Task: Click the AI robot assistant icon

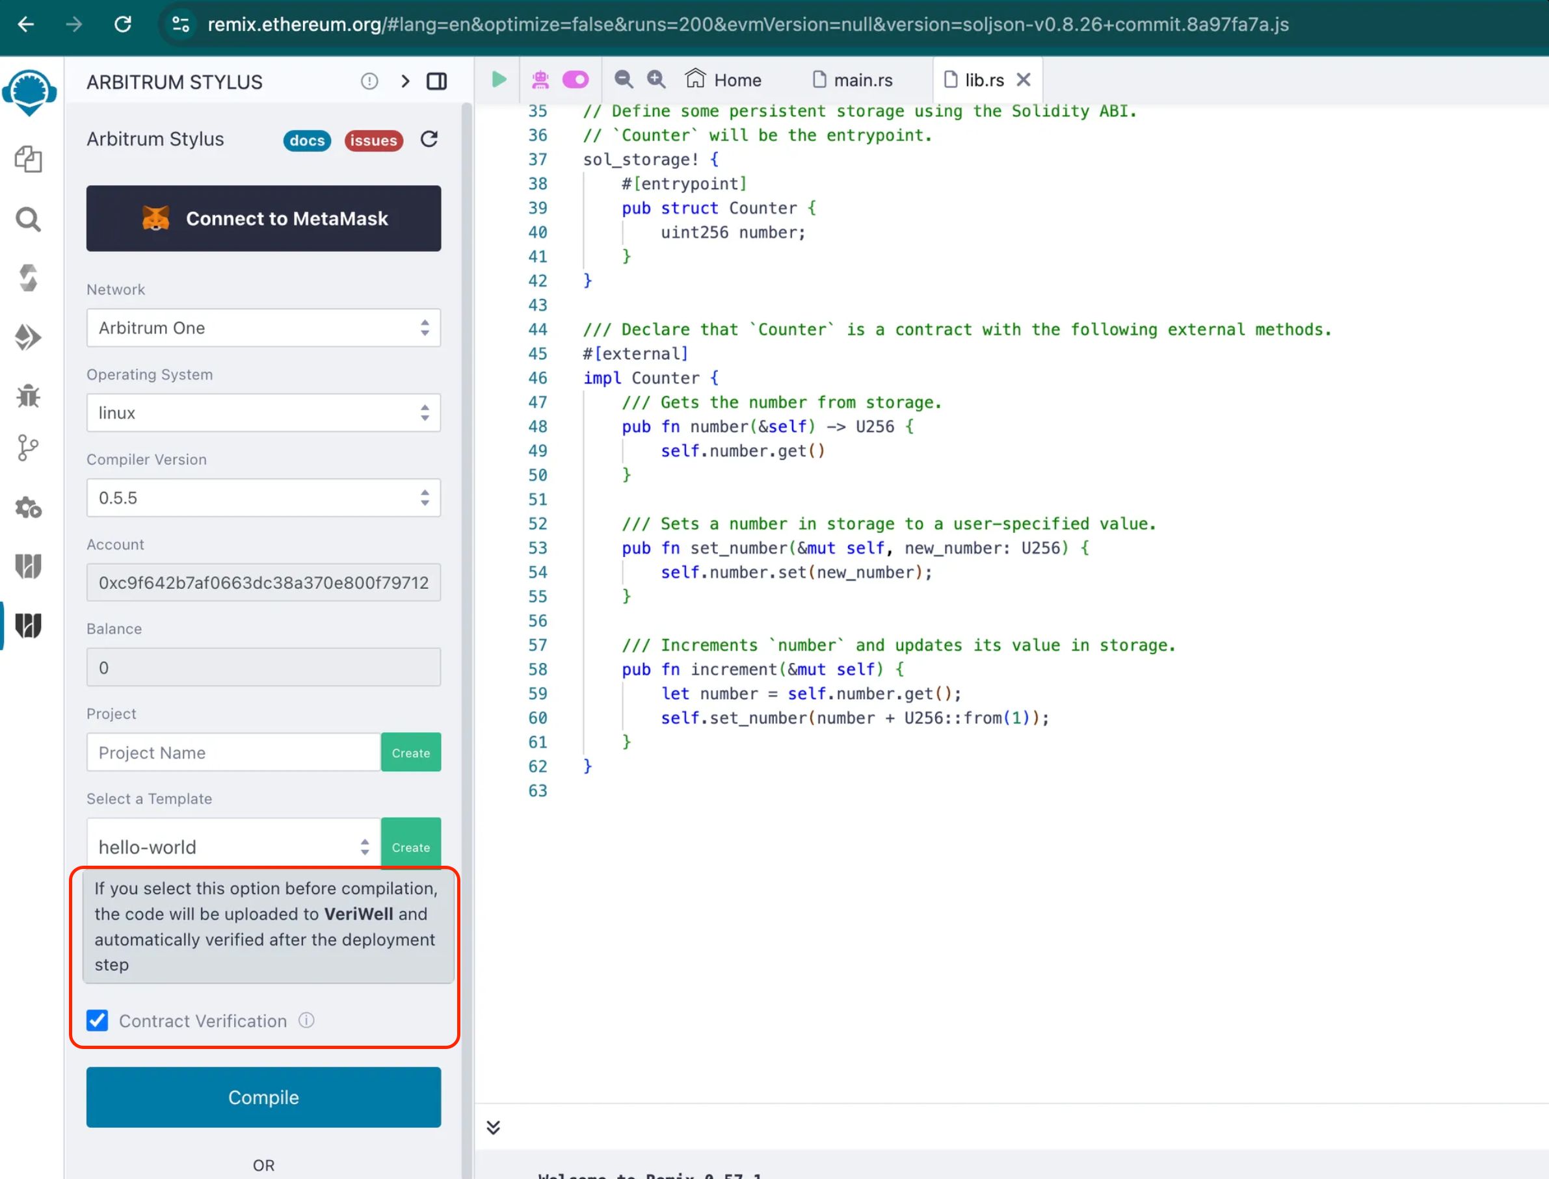Action: pos(540,80)
